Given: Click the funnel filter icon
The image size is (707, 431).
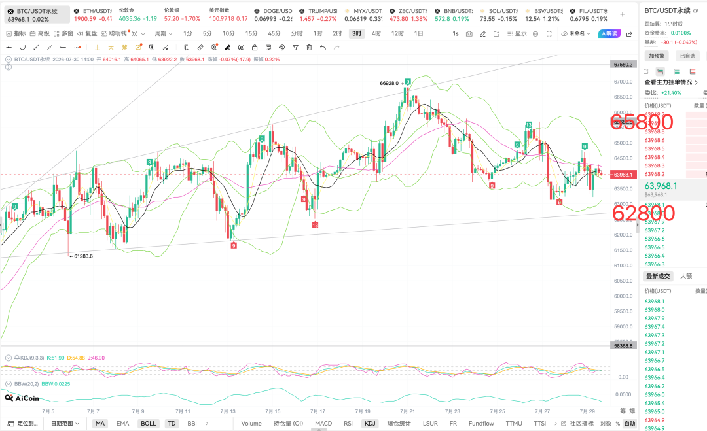Looking at the screenshot, I should point(295,47).
